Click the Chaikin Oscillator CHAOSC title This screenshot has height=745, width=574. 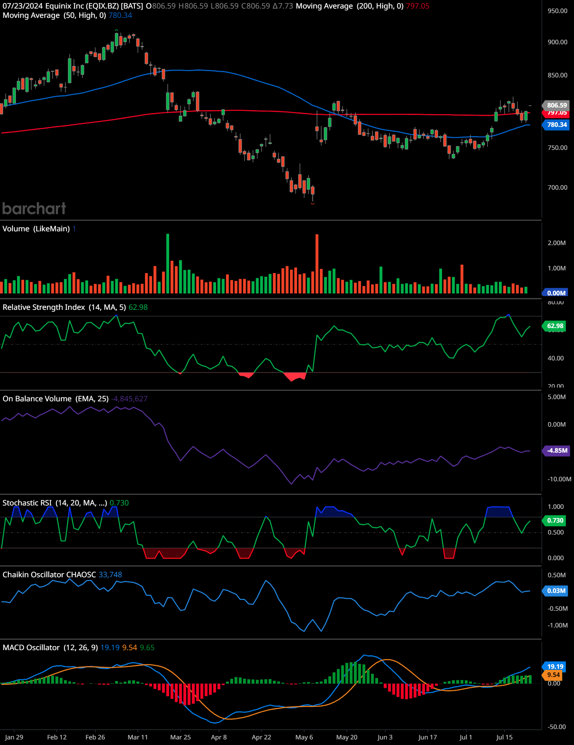point(49,575)
